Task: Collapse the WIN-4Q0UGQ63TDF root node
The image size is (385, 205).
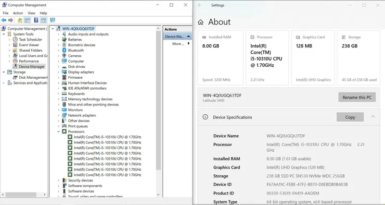Action: point(53,29)
